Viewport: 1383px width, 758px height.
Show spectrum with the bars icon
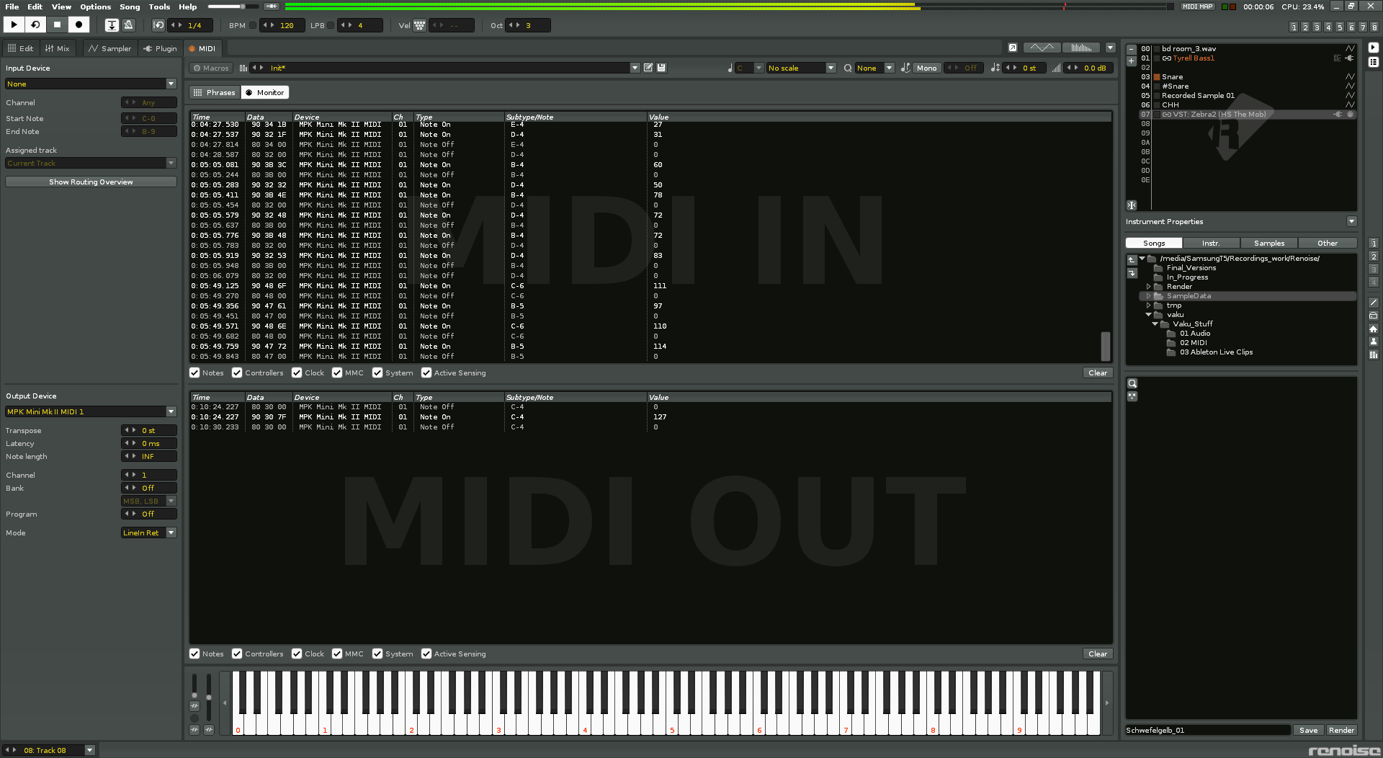point(1081,48)
